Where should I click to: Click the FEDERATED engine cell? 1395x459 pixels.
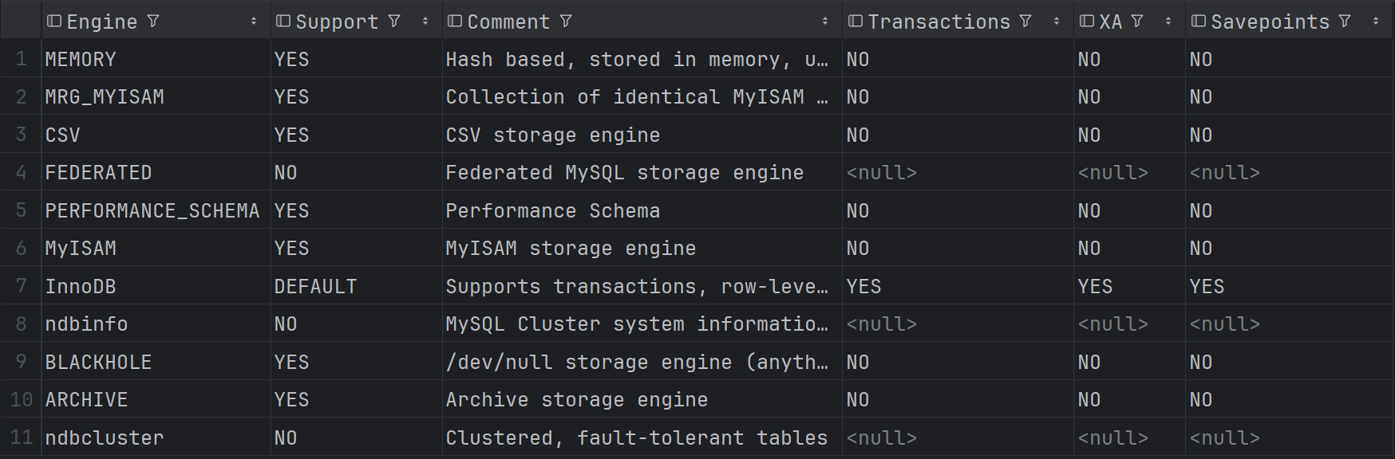coord(98,173)
